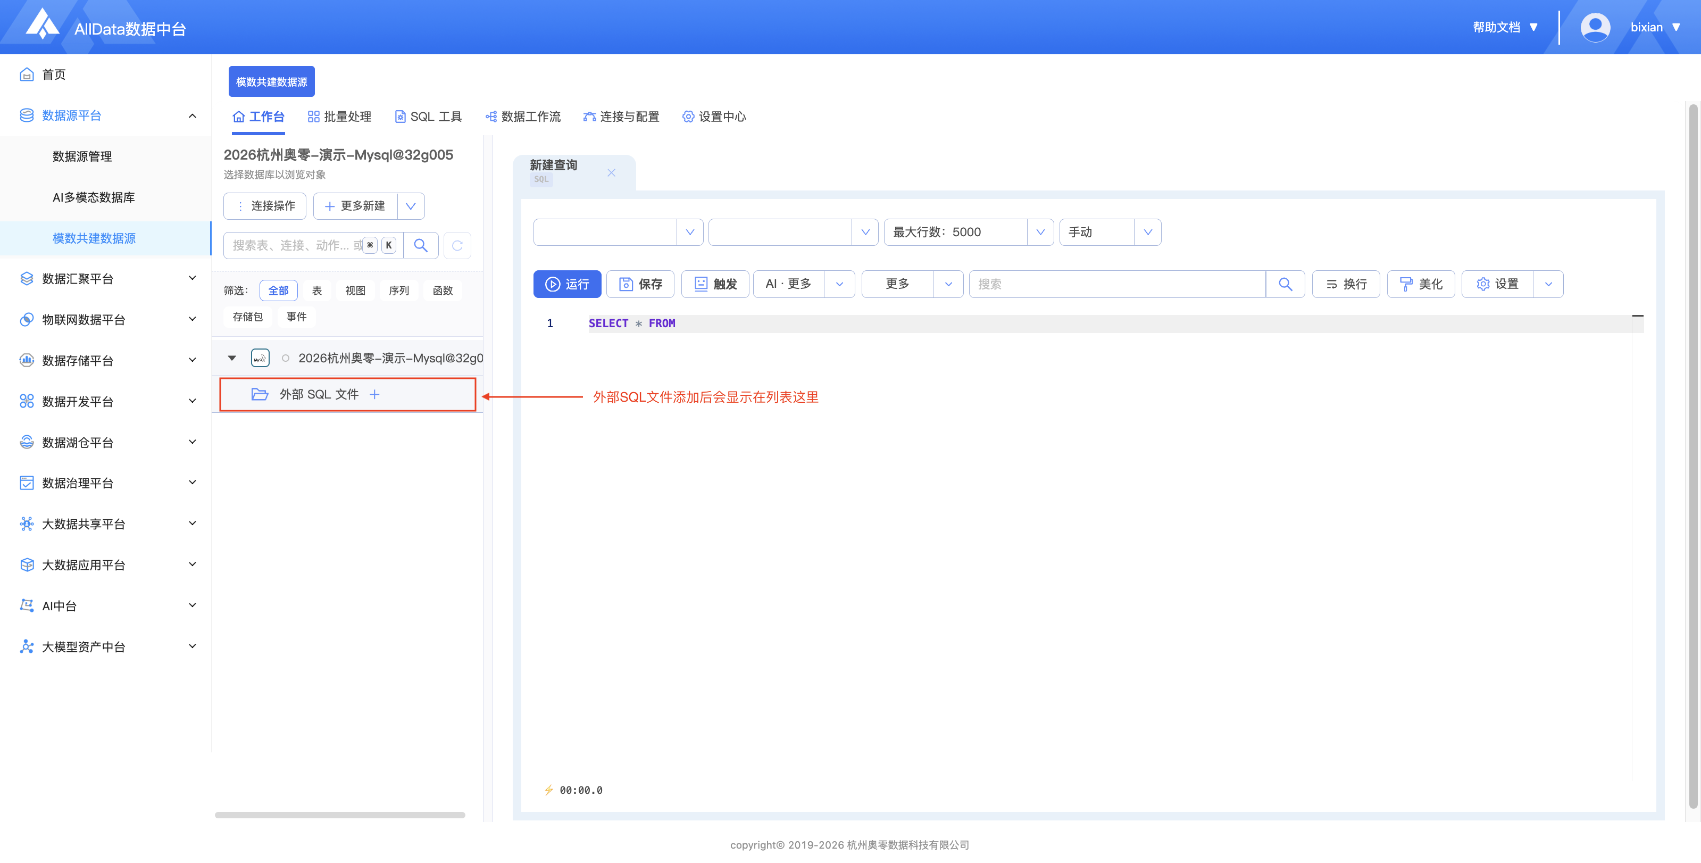This screenshot has height=863, width=1701.
Task: Select the 事件 filter chip
Action: pyautogui.click(x=296, y=317)
